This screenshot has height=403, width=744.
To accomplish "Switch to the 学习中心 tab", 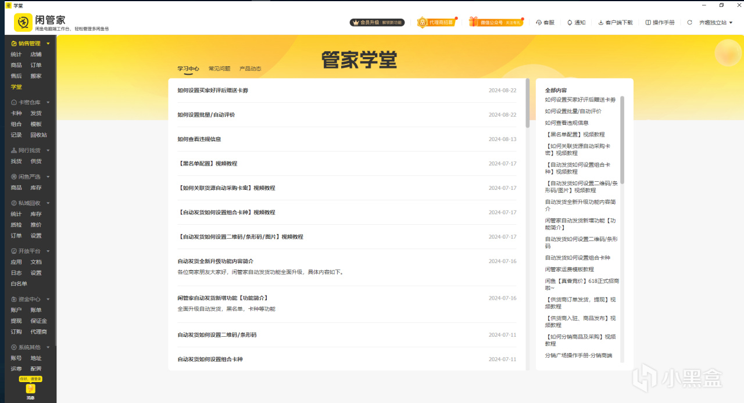I will click(188, 69).
